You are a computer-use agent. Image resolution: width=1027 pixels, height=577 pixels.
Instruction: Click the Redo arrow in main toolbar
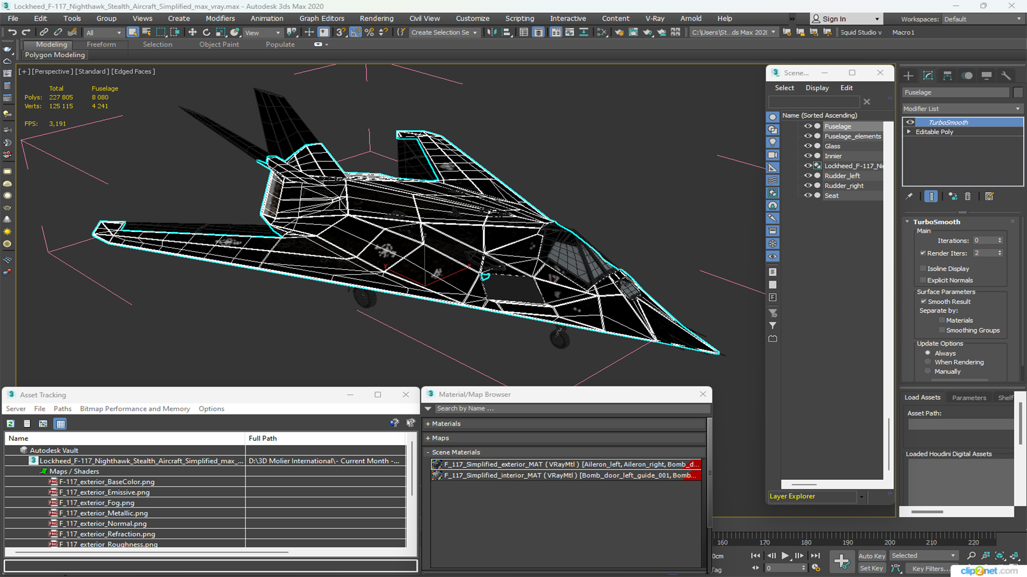tap(26, 33)
